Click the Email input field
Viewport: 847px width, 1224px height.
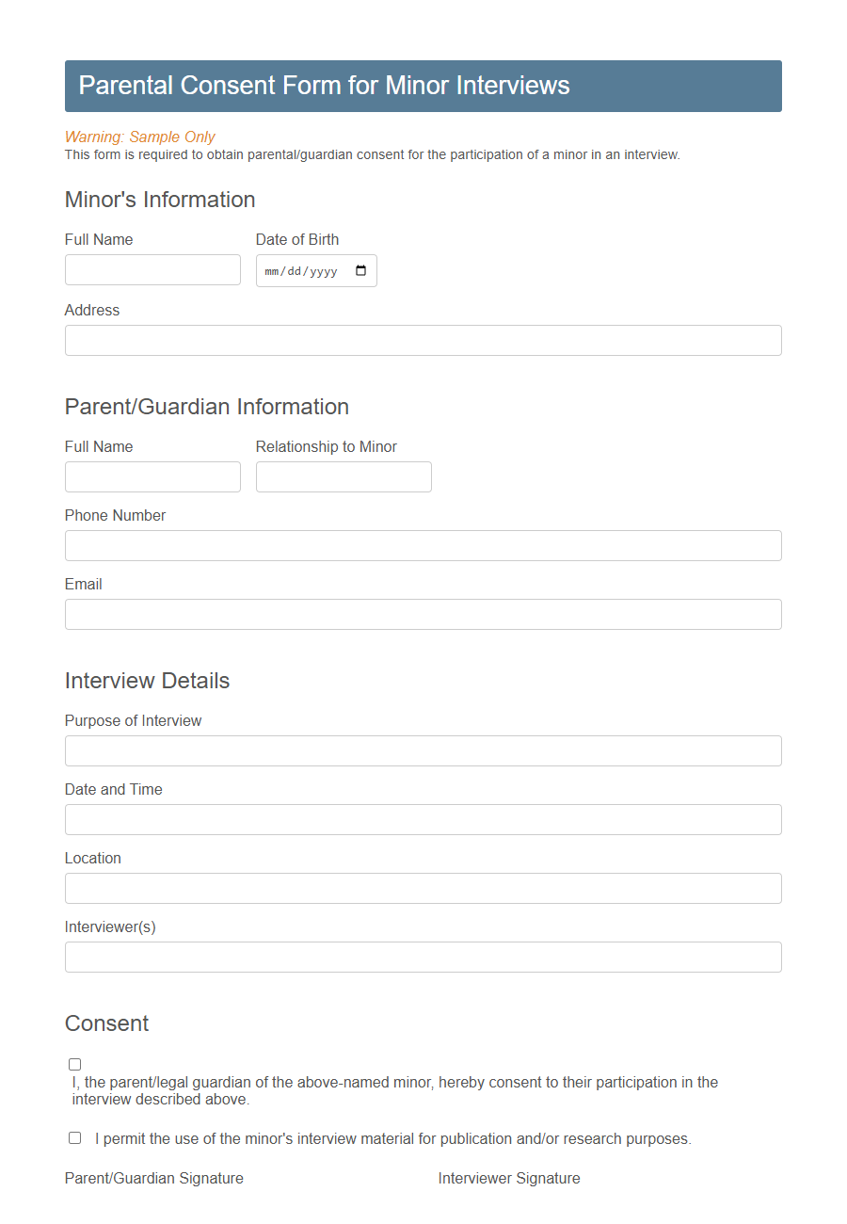pyautogui.click(x=423, y=614)
